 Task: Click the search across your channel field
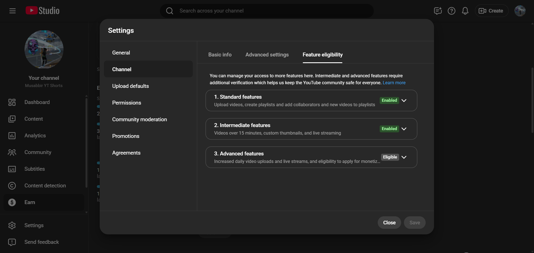click(267, 11)
